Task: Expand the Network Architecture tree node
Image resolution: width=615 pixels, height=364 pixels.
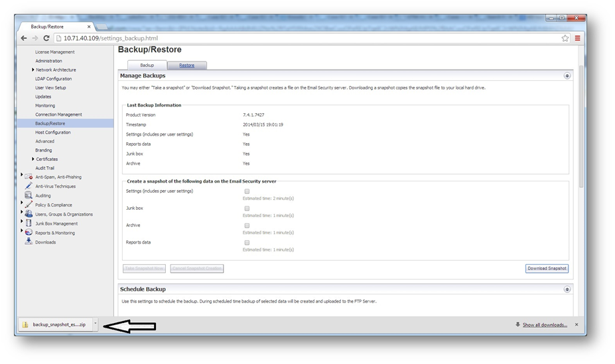Action: tap(33, 69)
